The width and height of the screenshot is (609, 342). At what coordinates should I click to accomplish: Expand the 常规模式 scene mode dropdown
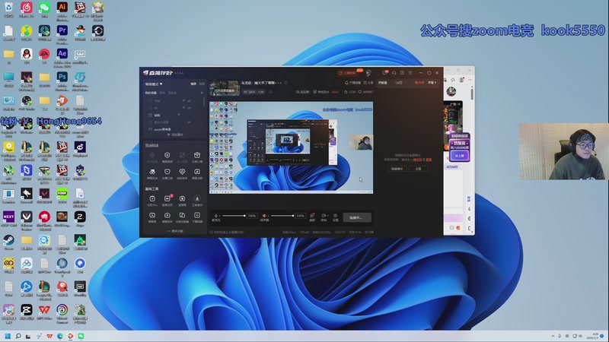155,84
